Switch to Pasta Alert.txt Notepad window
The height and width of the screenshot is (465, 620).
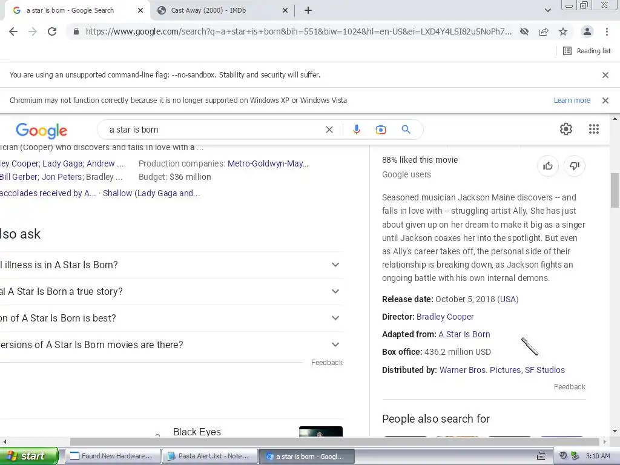pyautogui.click(x=209, y=457)
